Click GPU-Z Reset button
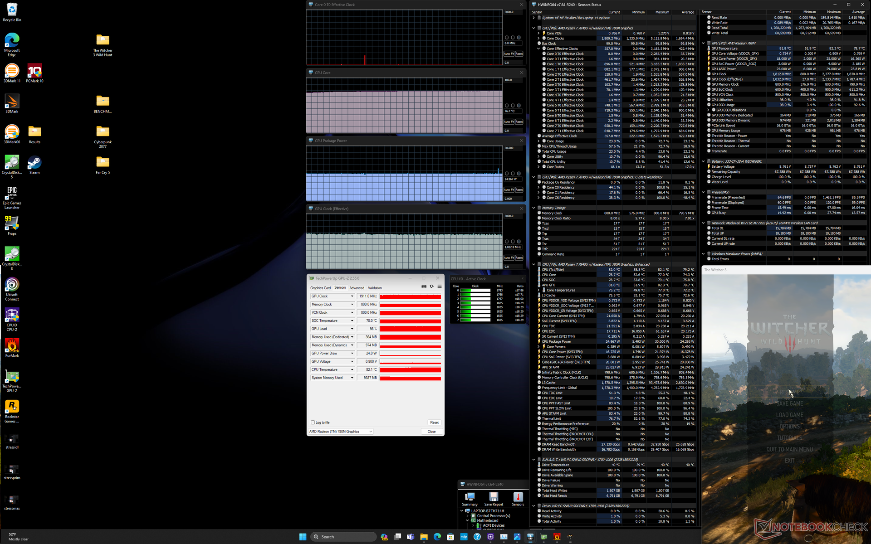The image size is (871, 544). coord(434,423)
